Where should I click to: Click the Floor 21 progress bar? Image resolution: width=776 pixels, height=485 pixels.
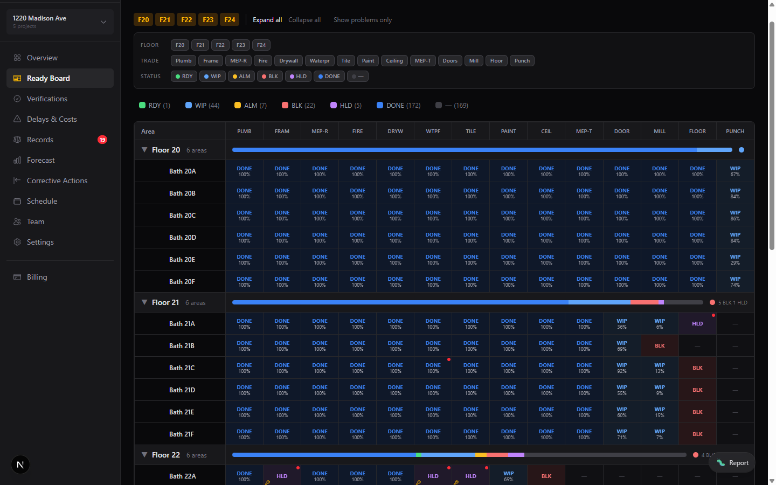tap(468, 302)
